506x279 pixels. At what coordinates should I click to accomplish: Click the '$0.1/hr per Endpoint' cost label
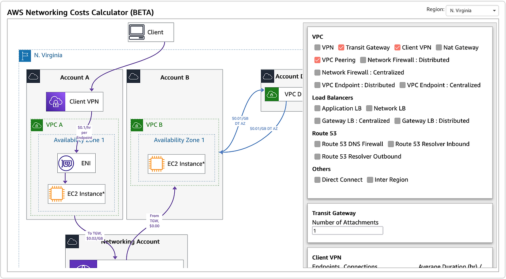(x=84, y=132)
